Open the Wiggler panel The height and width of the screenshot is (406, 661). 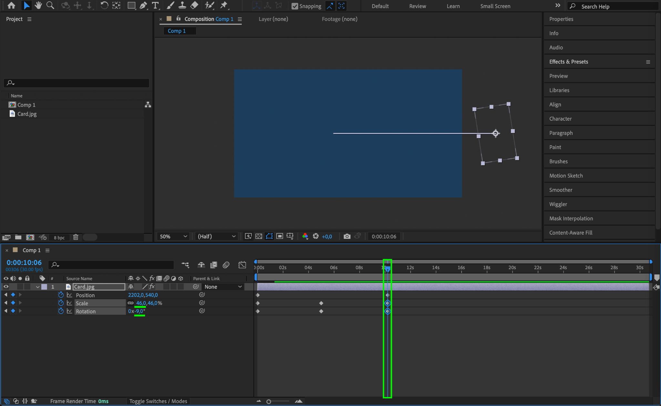558,204
